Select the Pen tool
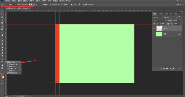 click(x=2, y=53)
